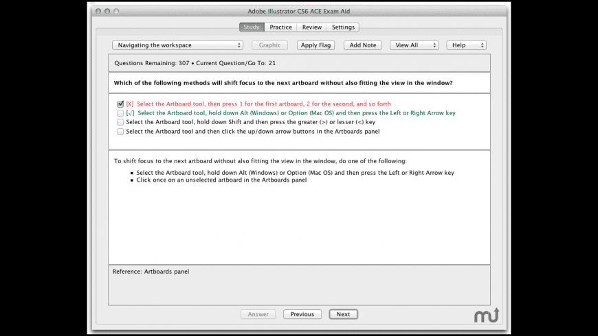Advance with the Next button
This screenshot has height=336, width=598.
(343, 314)
